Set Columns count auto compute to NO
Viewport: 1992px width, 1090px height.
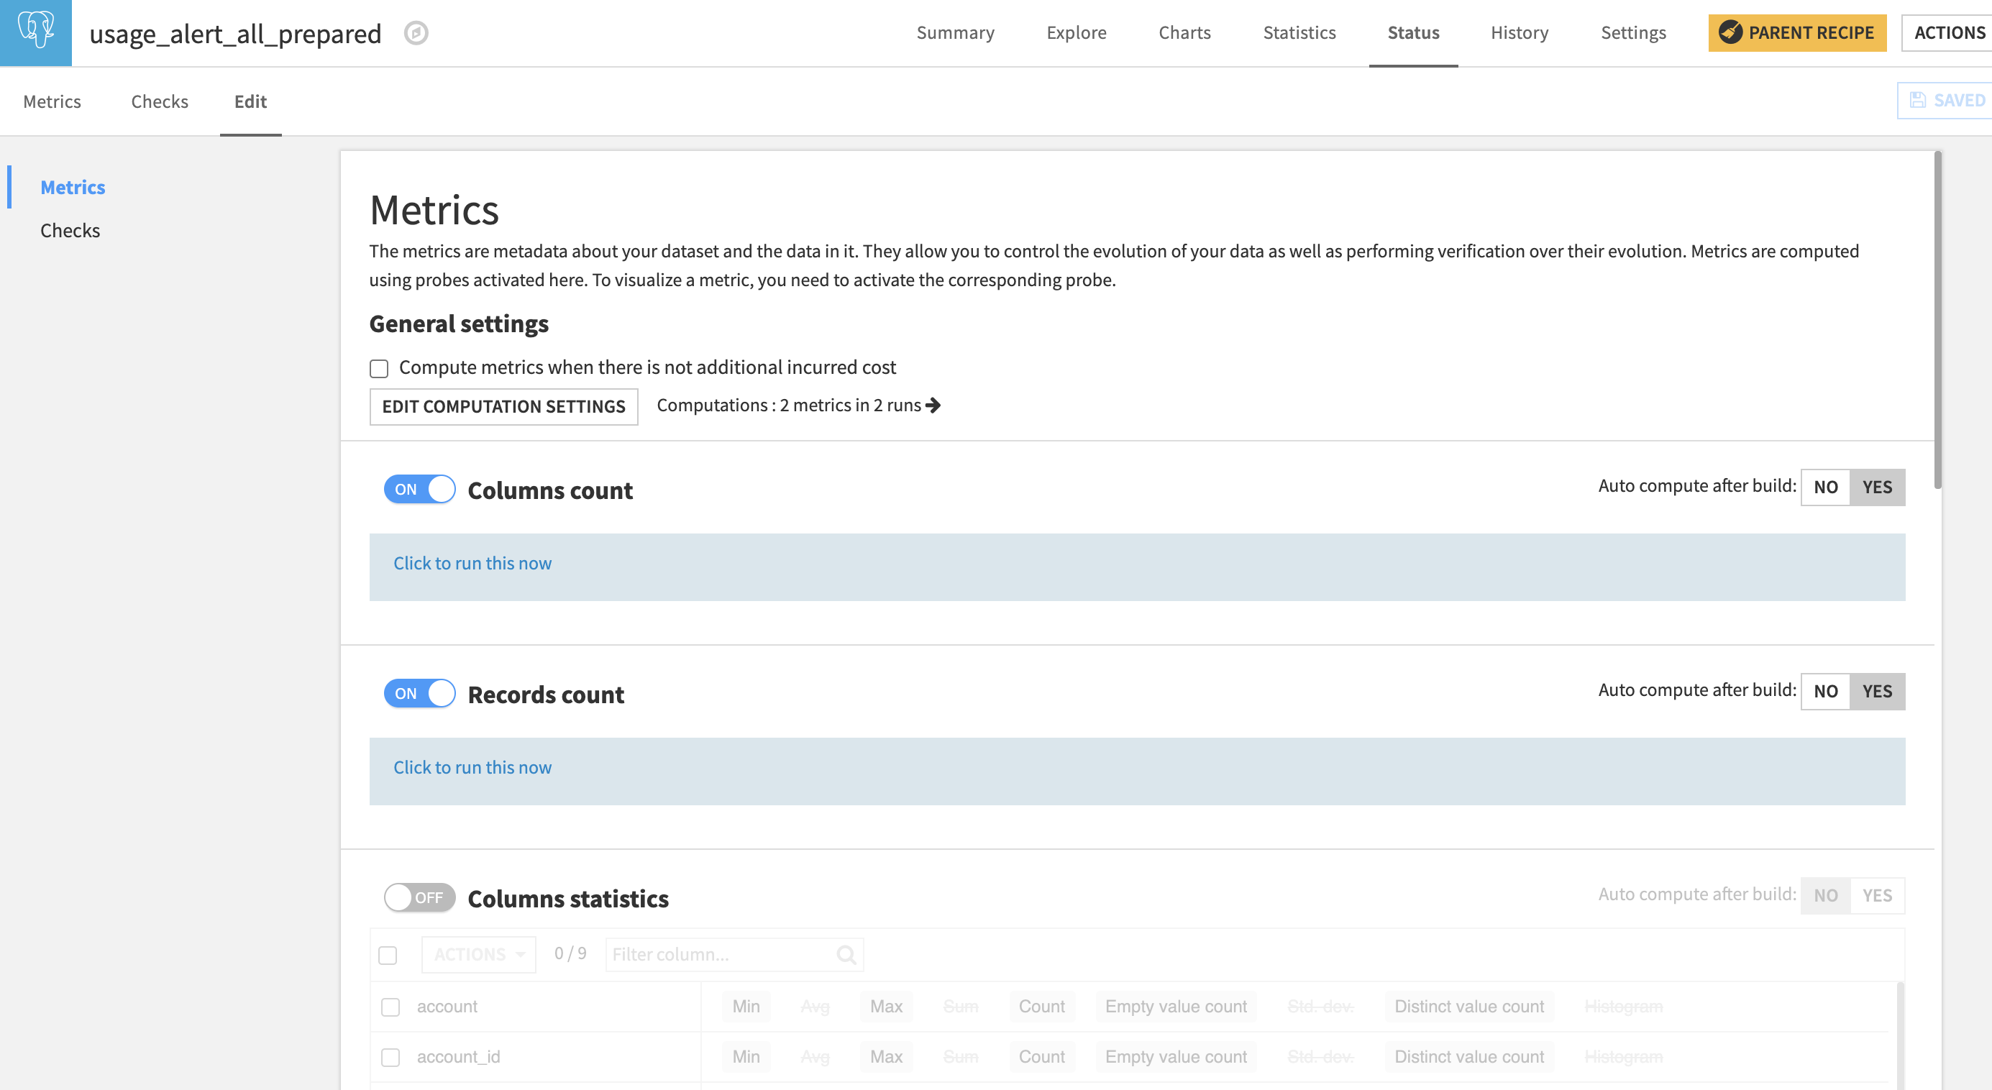(x=1826, y=487)
